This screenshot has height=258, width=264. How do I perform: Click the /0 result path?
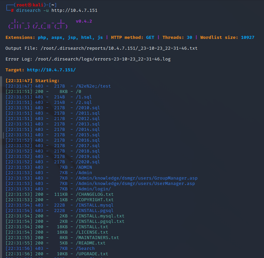(79, 92)
